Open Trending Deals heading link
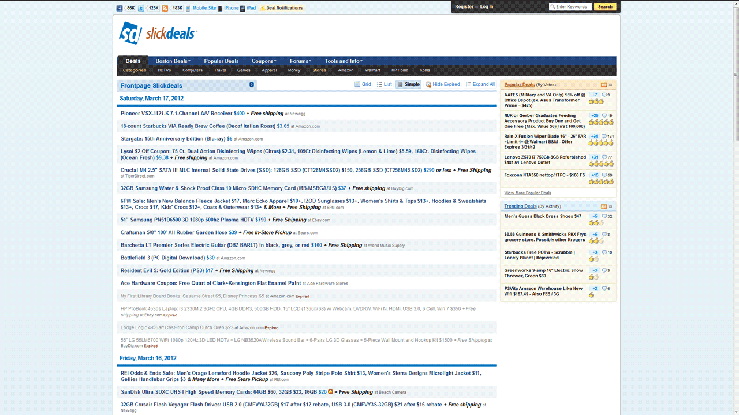 520,206
